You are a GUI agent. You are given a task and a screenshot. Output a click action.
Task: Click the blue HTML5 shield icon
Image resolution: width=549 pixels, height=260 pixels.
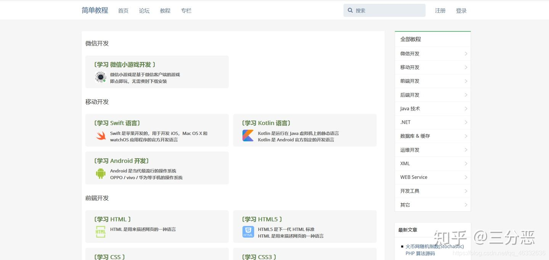coord(248,232)
